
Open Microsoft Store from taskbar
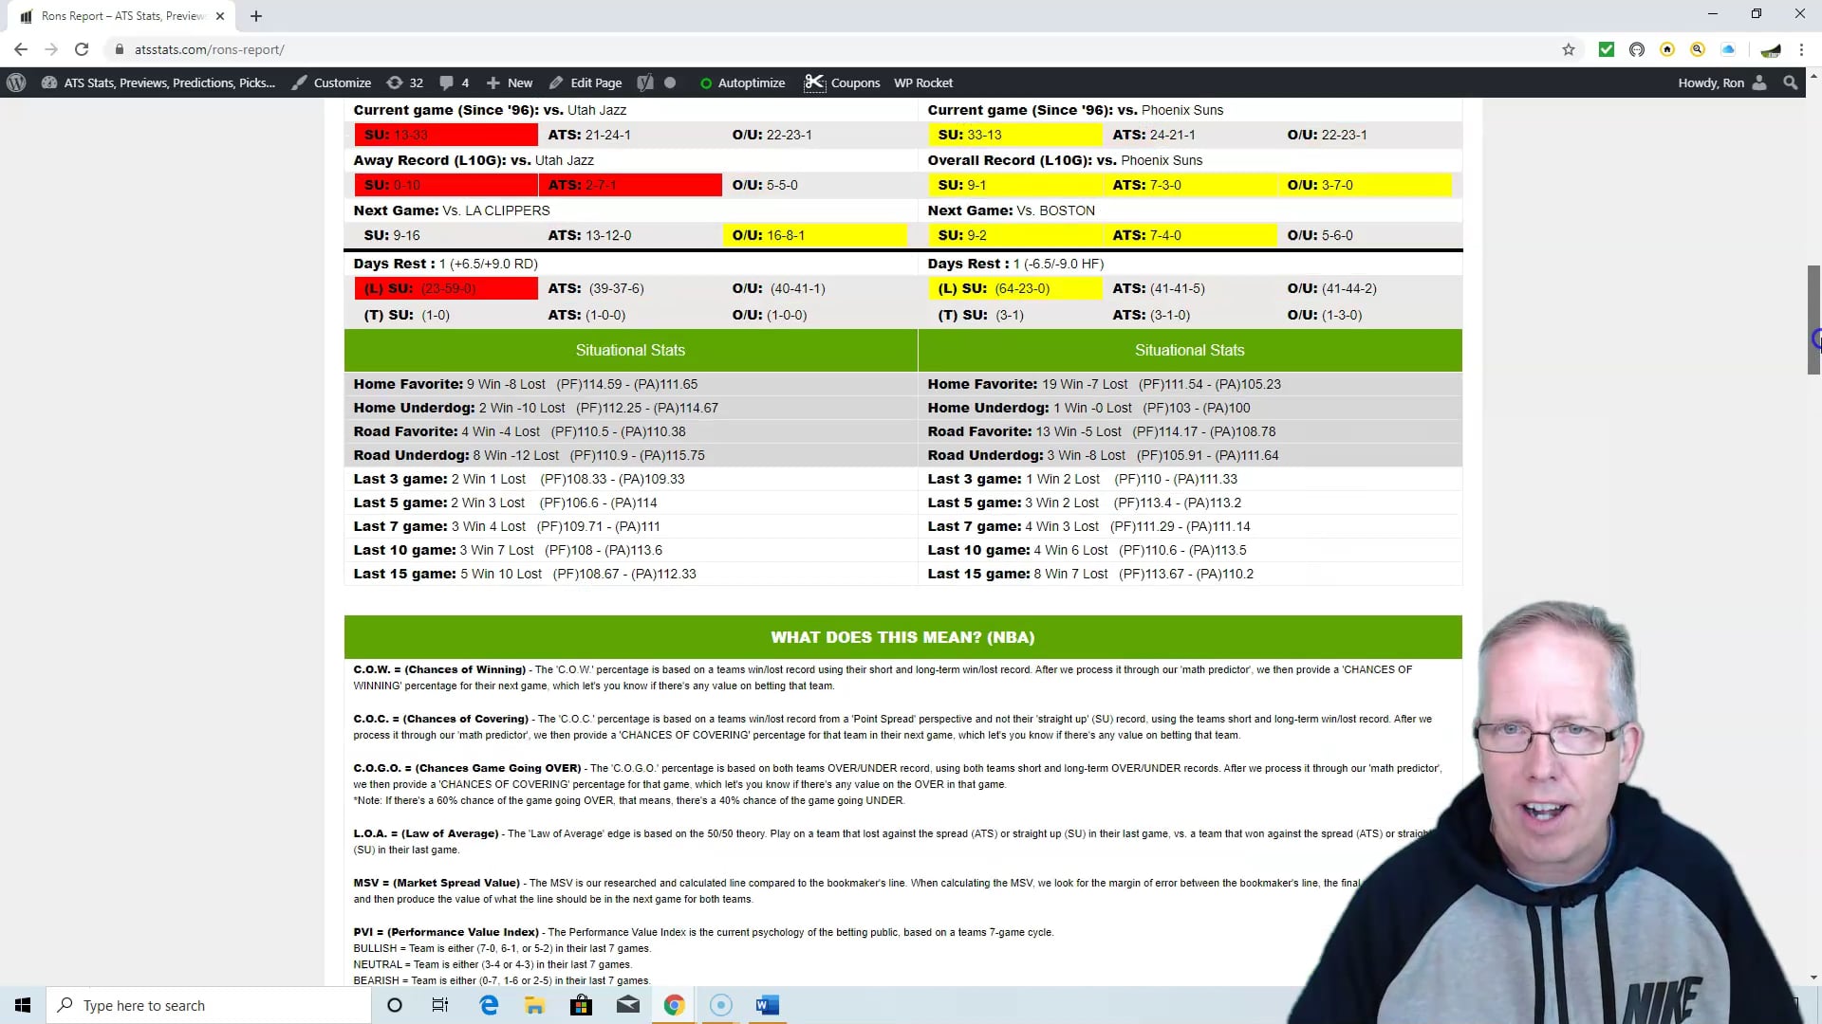click(x=581, y=1005)
